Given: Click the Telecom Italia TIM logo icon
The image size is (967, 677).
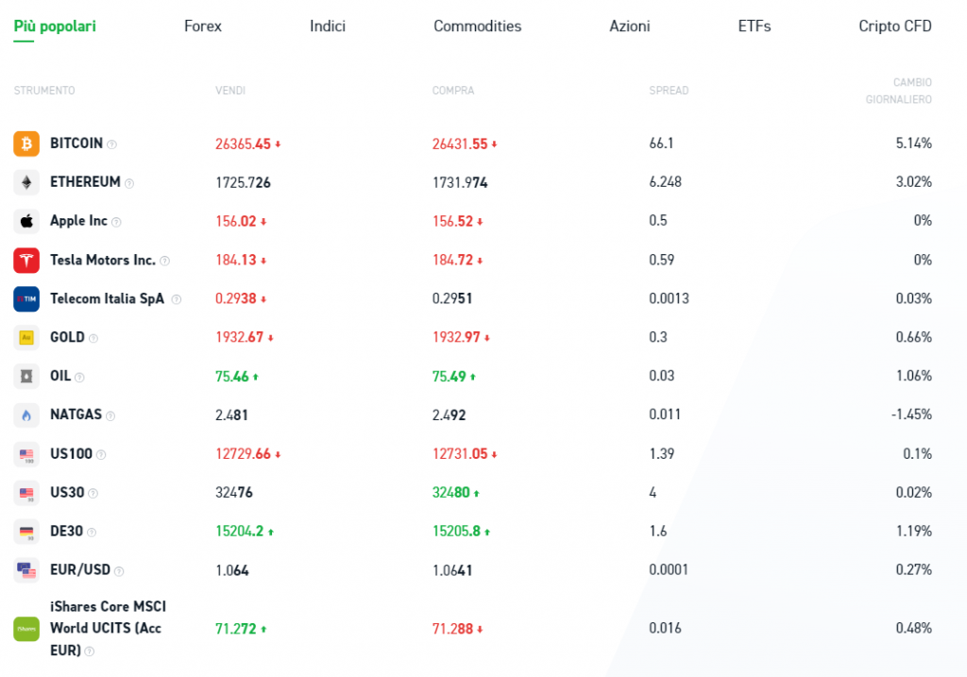Looking at the screenshot, I should [26, 298].
